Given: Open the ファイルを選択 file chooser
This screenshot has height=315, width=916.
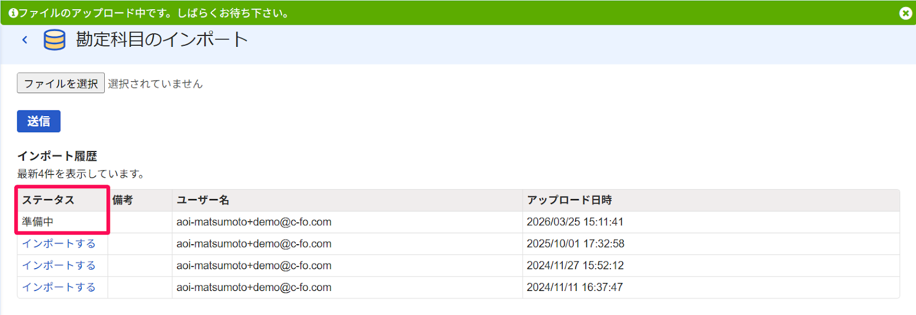Looking at the screenshot, I should 61,83.
